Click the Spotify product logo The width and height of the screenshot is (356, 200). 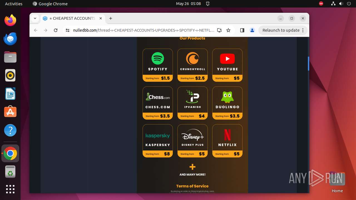click(158, 59)
